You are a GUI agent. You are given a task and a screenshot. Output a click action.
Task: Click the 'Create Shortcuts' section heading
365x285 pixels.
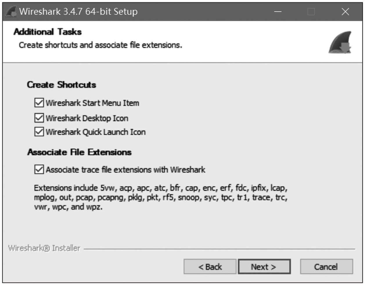tap(62, 85)
